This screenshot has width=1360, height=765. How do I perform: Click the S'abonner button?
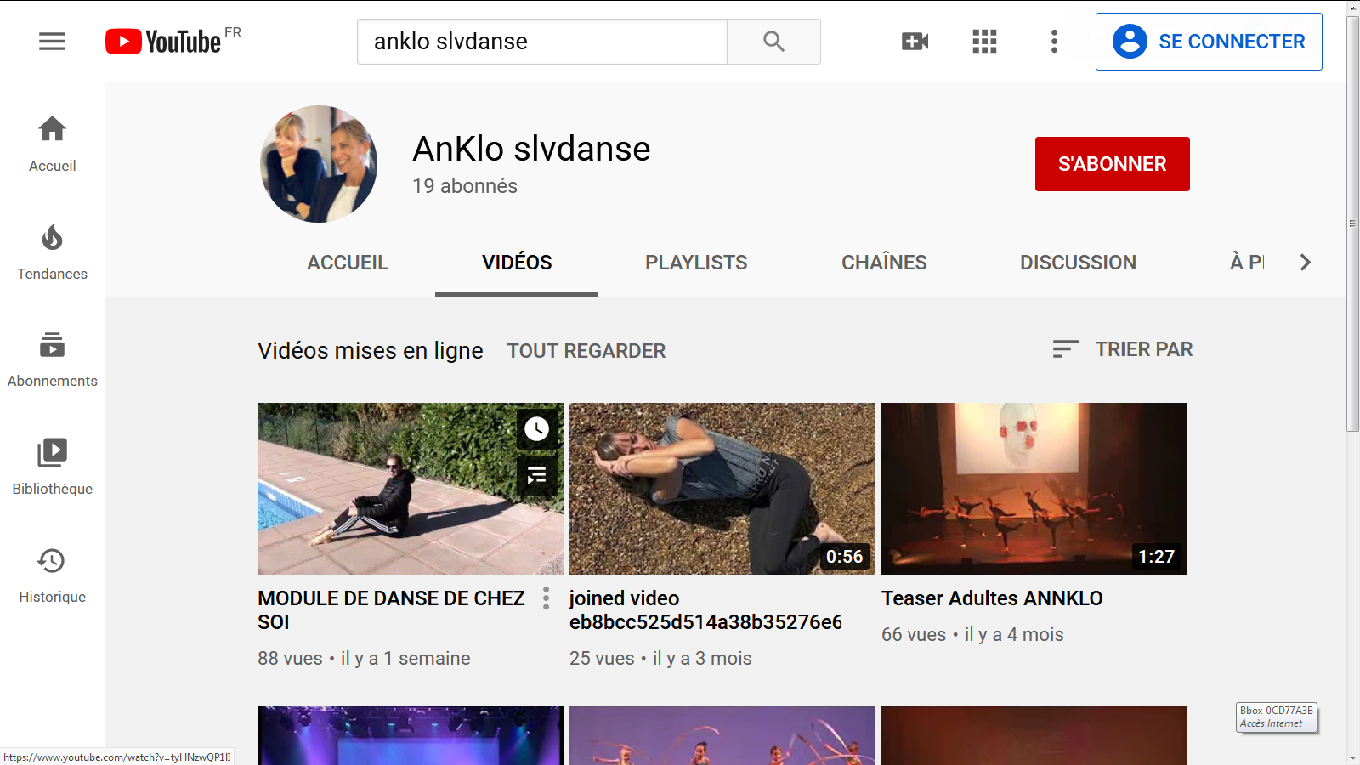tap(1112, 164)
